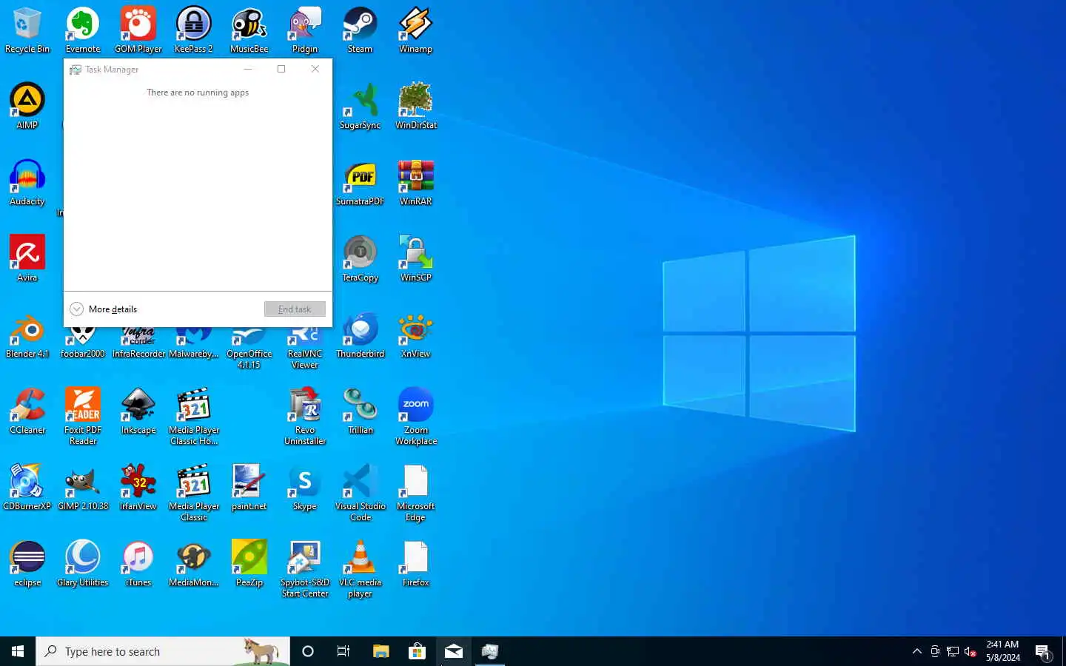Select the Microsoft Edge desktop icon

(x=416, y=492)
